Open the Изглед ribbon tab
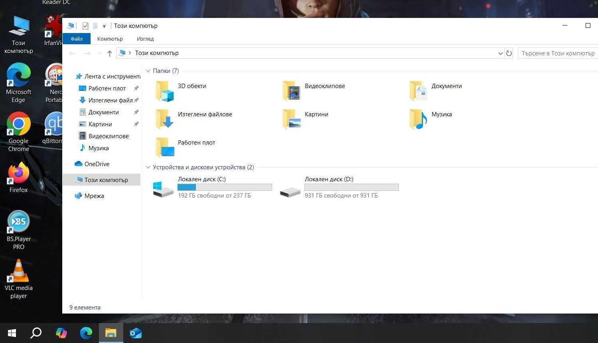 click(145, 39)
